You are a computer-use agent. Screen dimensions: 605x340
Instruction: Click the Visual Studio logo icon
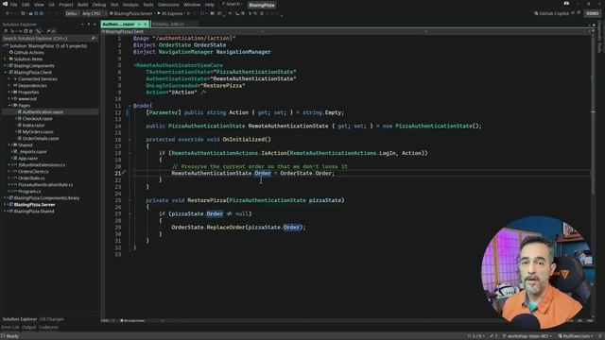5,4
